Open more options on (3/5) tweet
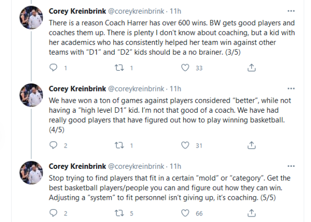Image resolution: width=311 pixels, height=222 pixels. coord(291,11)
